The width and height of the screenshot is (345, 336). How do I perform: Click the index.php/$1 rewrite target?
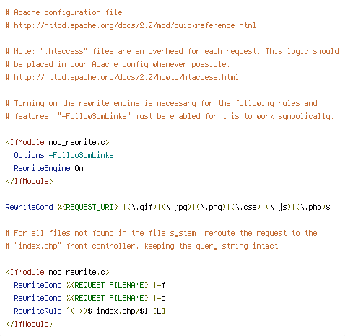(122, 311)
